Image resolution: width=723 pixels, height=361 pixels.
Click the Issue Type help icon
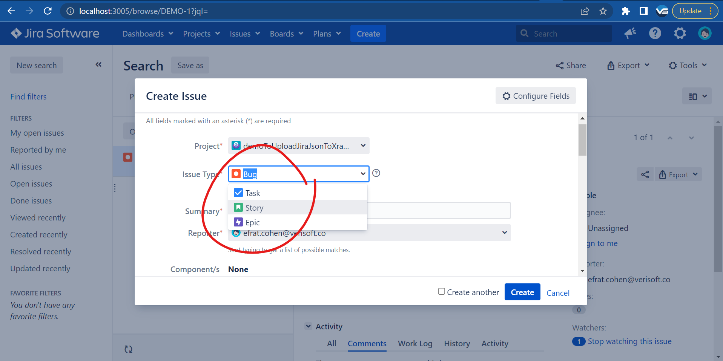376,173
